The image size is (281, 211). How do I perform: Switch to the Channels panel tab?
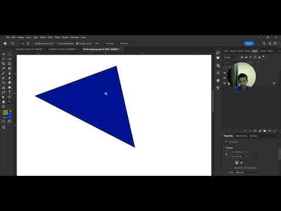(x=263, y=51)
